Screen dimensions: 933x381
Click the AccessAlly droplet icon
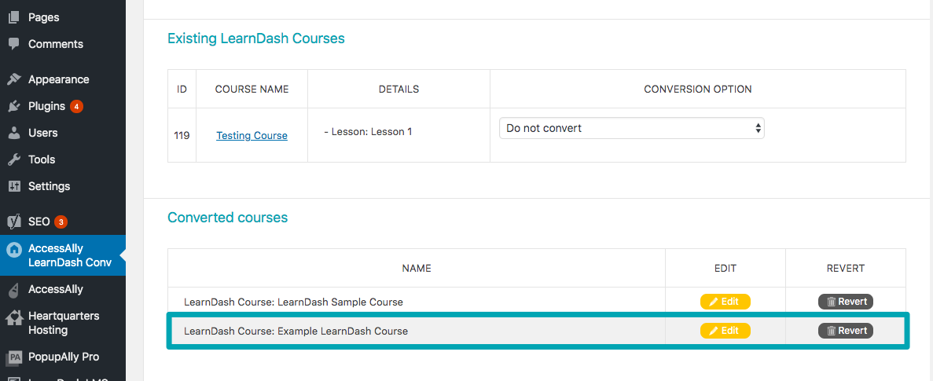13,289
